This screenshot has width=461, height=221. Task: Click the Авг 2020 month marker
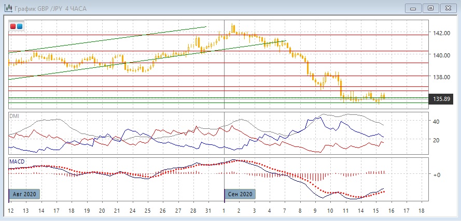[x=25, y=194]
